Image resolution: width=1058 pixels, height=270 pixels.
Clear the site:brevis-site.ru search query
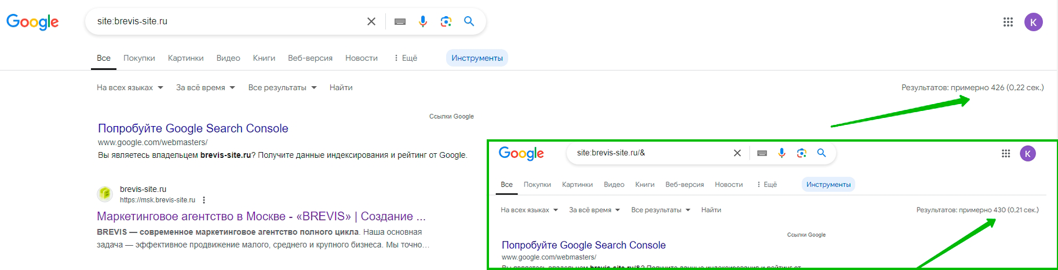click(371, 21)
